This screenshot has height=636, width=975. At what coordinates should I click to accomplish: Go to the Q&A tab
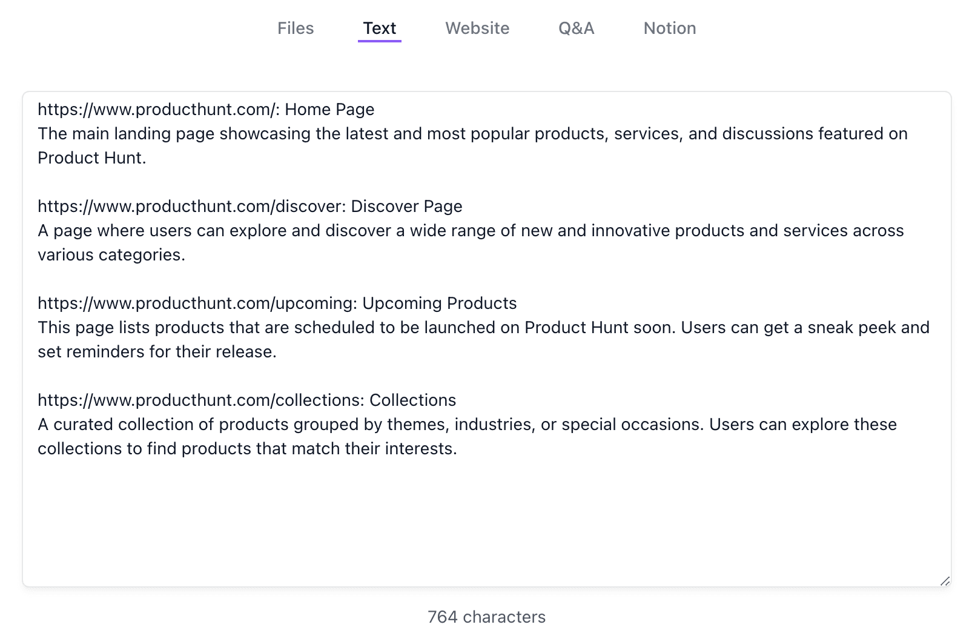click(577, 28)
